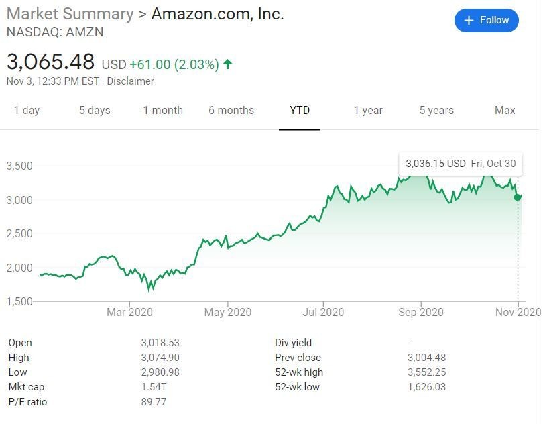Viewport: 543px width, 424px height.
Task: Select the Max range tab
Action: (x=505, y=110)
